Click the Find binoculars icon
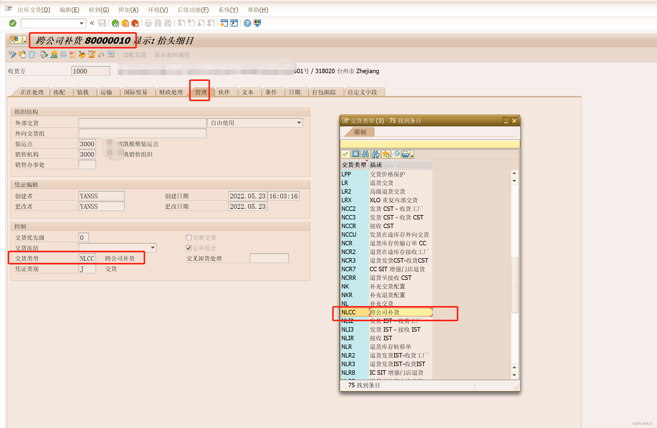 tap(158, 23)
